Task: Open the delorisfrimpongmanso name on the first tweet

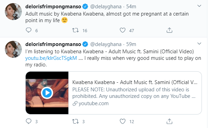Action: 53,7
